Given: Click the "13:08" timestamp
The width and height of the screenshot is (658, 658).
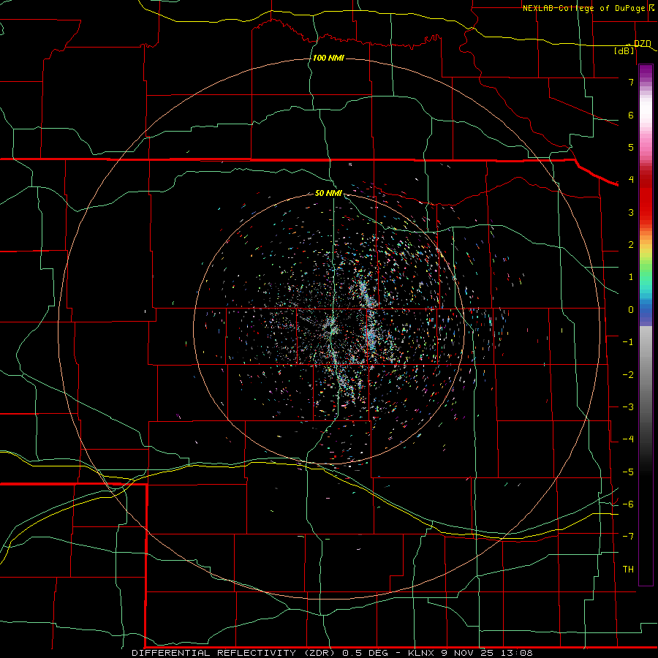Looking at the screenshot, I should point(516,653).
